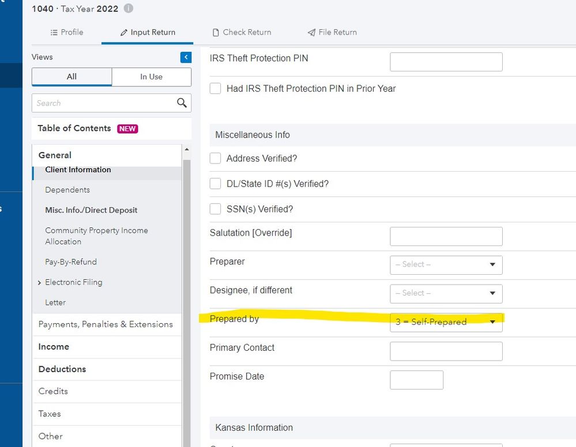Expand the Electronic Filing tree item
This screenshot has width=576, height=447.
click(39, 282)
